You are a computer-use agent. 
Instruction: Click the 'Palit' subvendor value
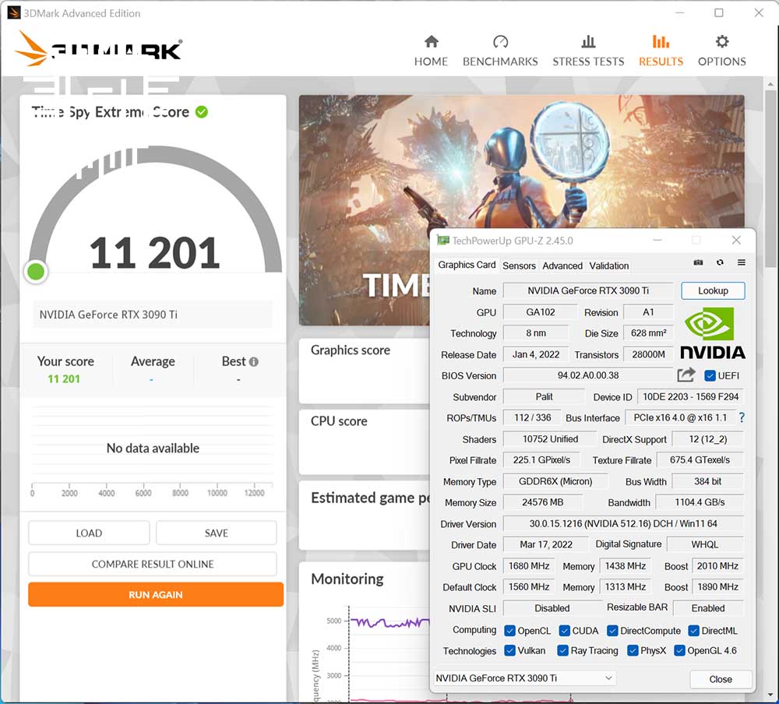pyautogui.click(x=544, y=396)
